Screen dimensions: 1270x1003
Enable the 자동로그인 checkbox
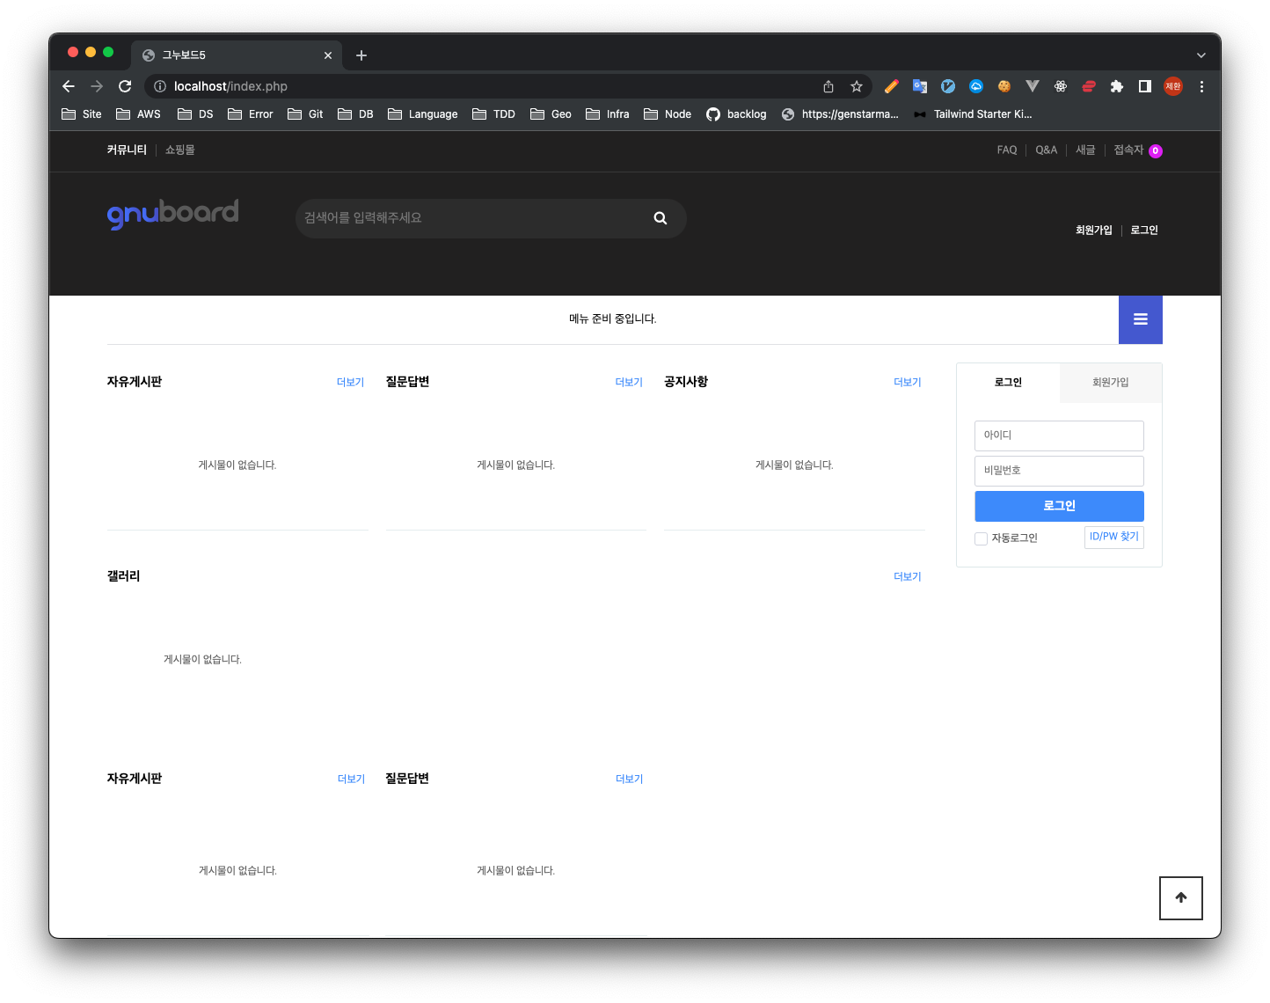[981, 538]
